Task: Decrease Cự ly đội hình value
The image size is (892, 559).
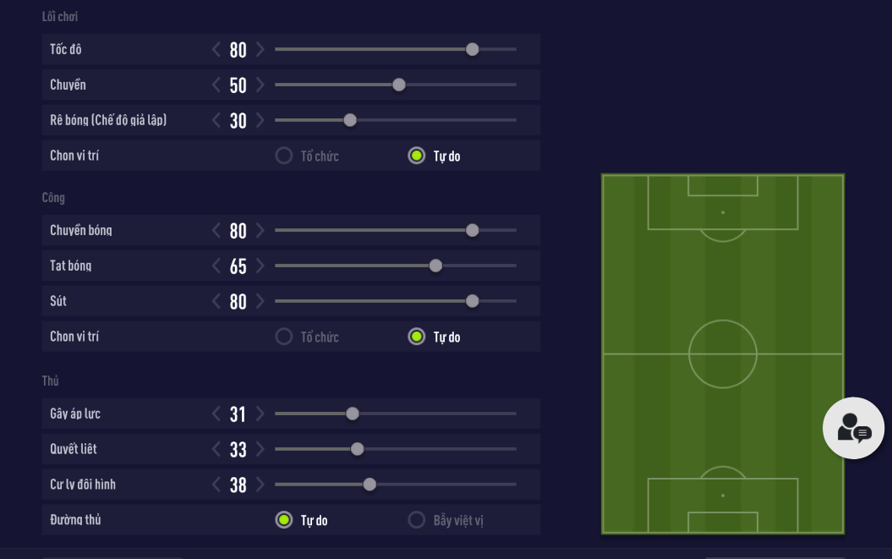Action: tap(216, 485)
